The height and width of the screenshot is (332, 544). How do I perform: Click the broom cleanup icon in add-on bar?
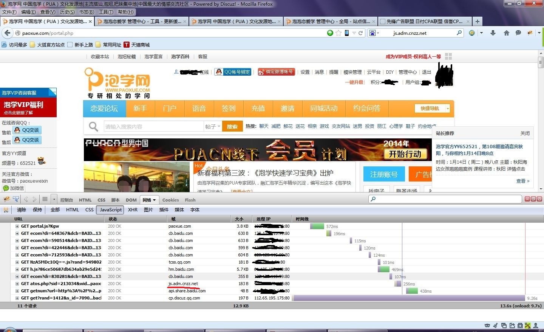click(x=496, y=325)
